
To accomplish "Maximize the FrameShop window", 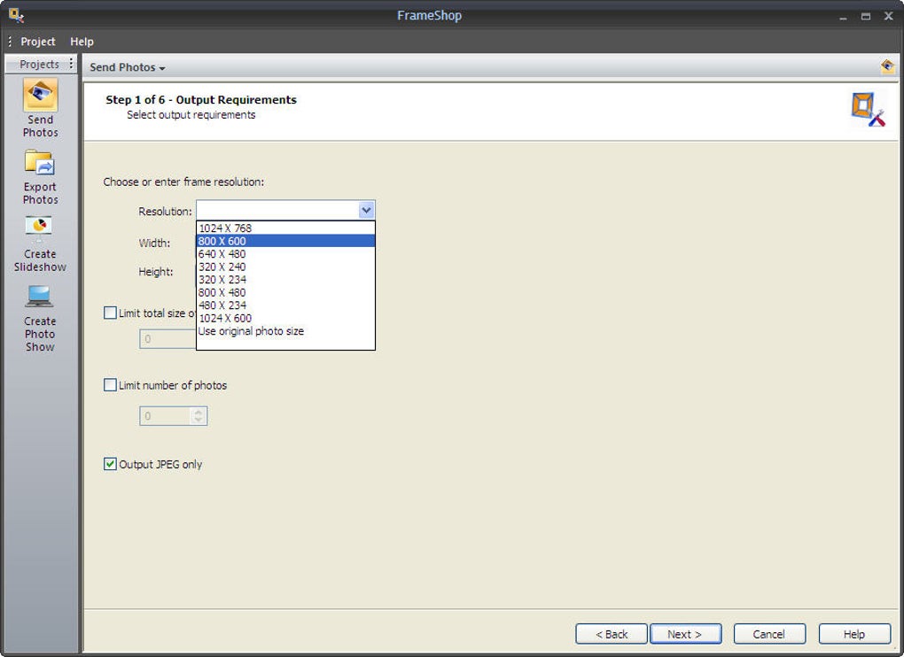I will click(x=865, y=16).
